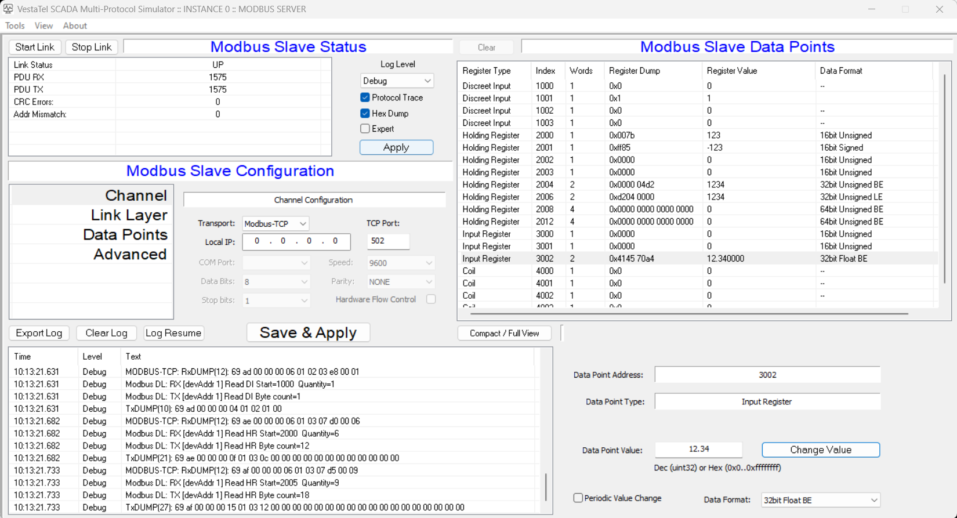The image size is (957, 518).
Task: Click the VestaTel app icon in title bar
Action: click(x=8, y=9)
